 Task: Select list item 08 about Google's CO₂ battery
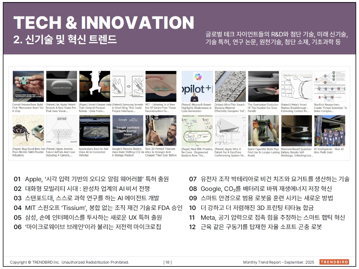(x=261, y=189)
